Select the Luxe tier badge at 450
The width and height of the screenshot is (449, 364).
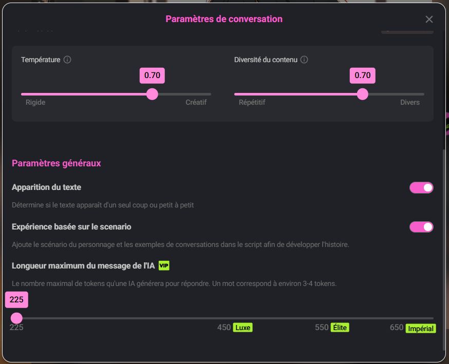242,327
